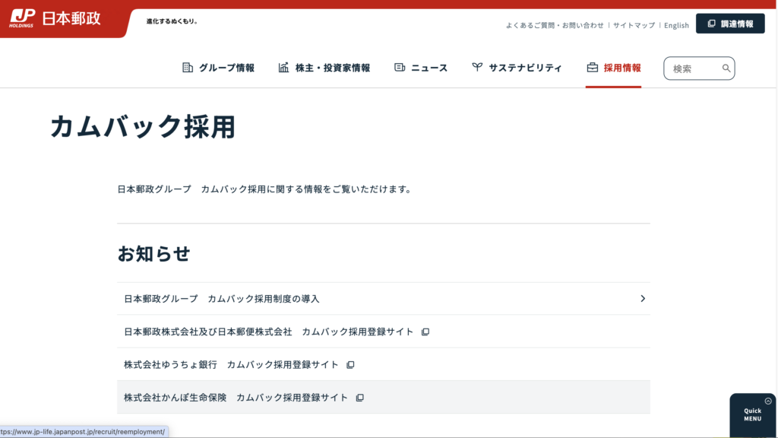Image resolution: width=778 pixels, height=438 pixels.
Task: Click external-link icon on かんぽ生命保険 row
Action: [359, 398]
